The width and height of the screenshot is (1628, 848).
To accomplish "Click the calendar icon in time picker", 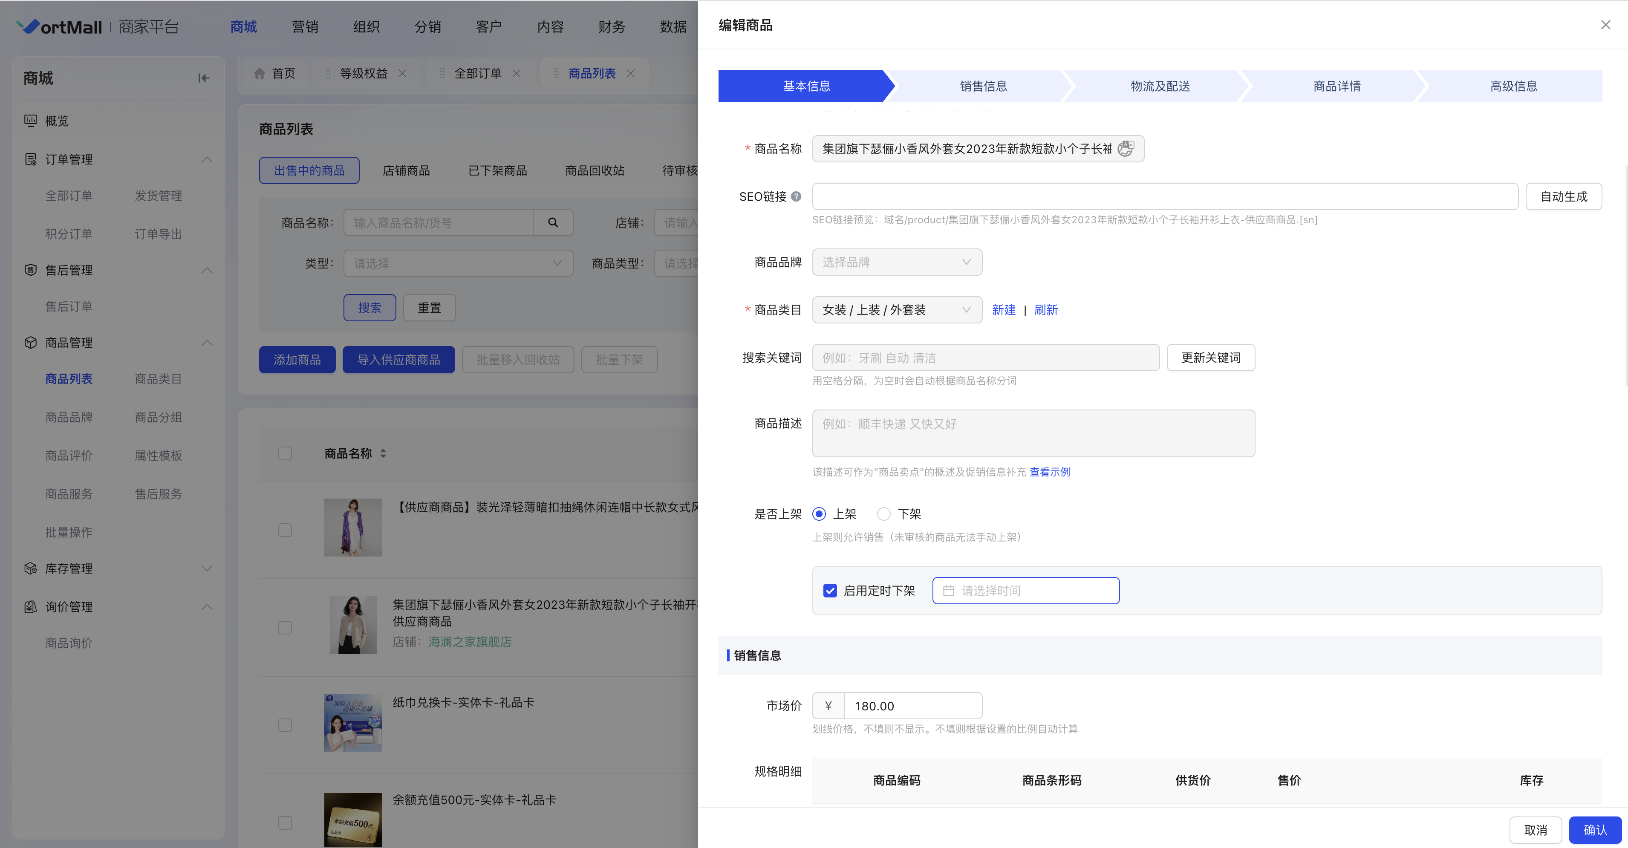I will [948, 591].
